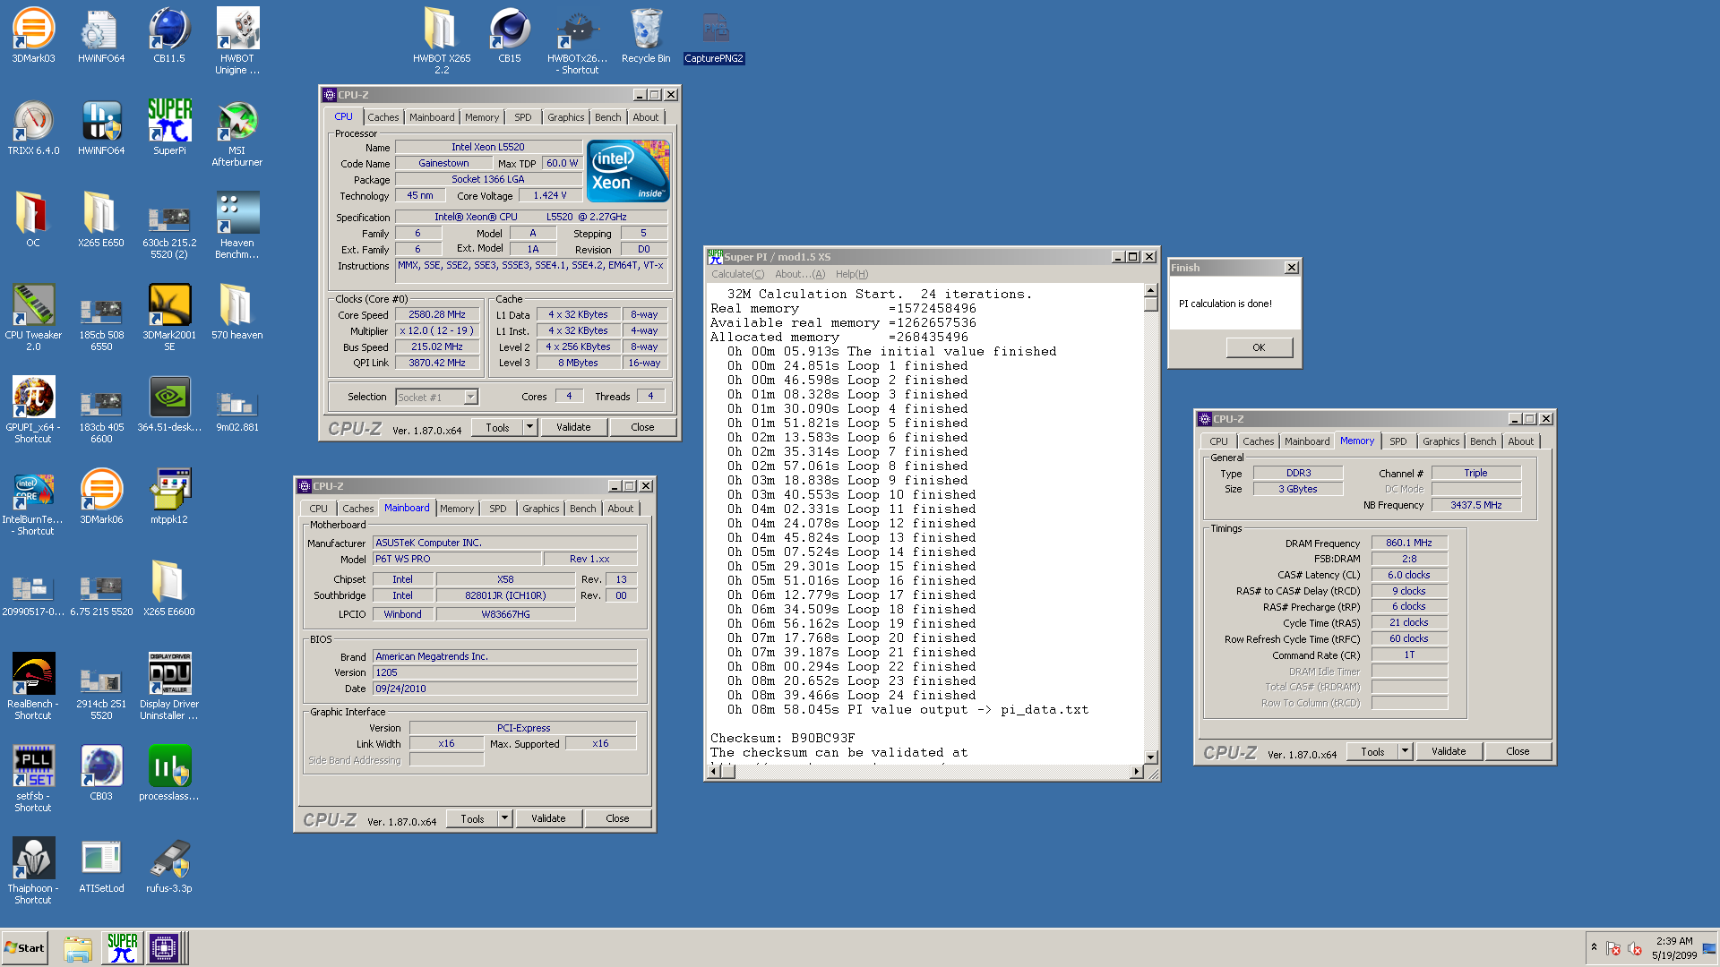Click the '860.1 MHz' DRAM Frequency value field

coord(1409,543)
